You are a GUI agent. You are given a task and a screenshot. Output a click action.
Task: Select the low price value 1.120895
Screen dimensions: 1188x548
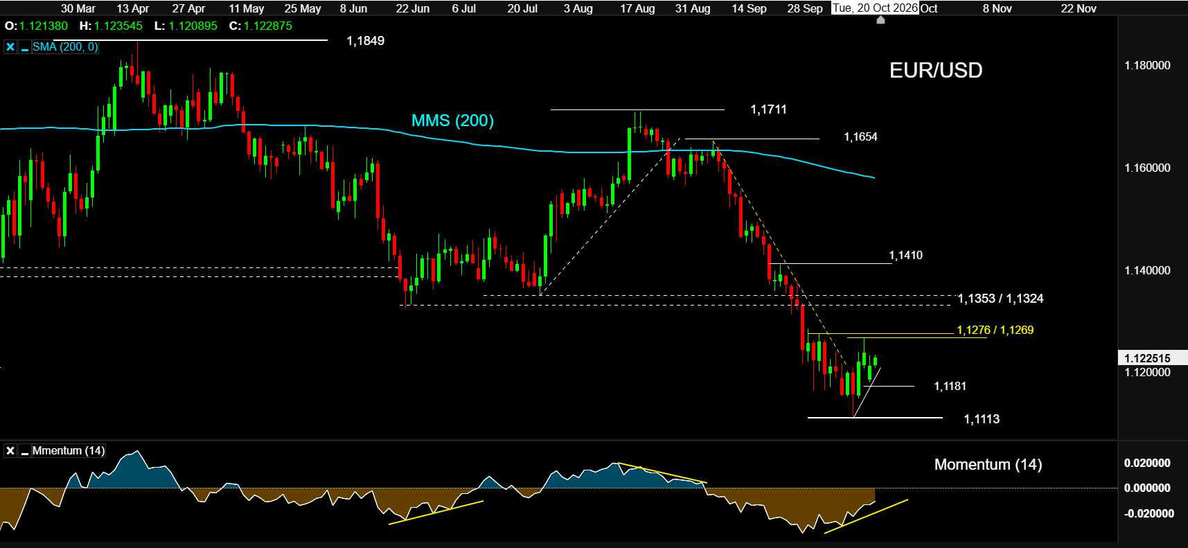pos(193,26)
